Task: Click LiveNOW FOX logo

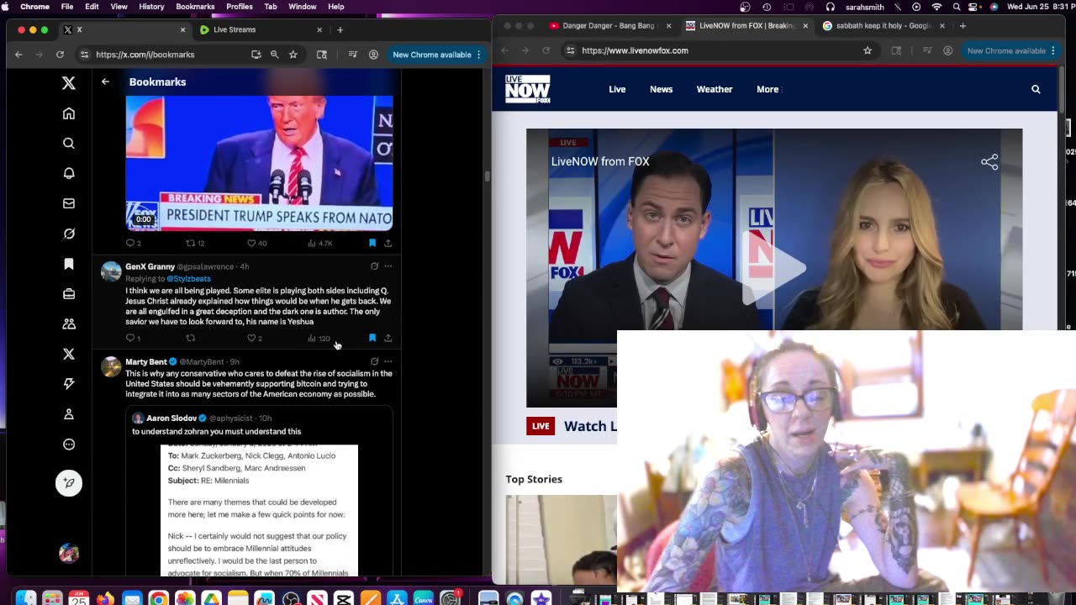Action: pos(528,89)
